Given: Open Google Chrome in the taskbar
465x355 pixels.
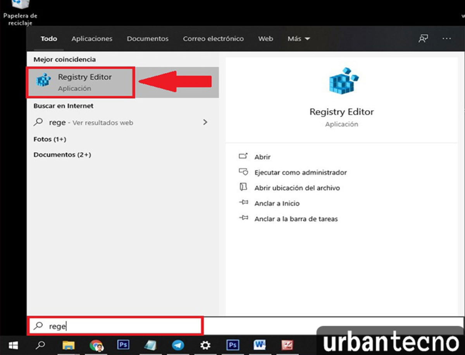Looking at the screenshot, I should (x=96, y=345).
